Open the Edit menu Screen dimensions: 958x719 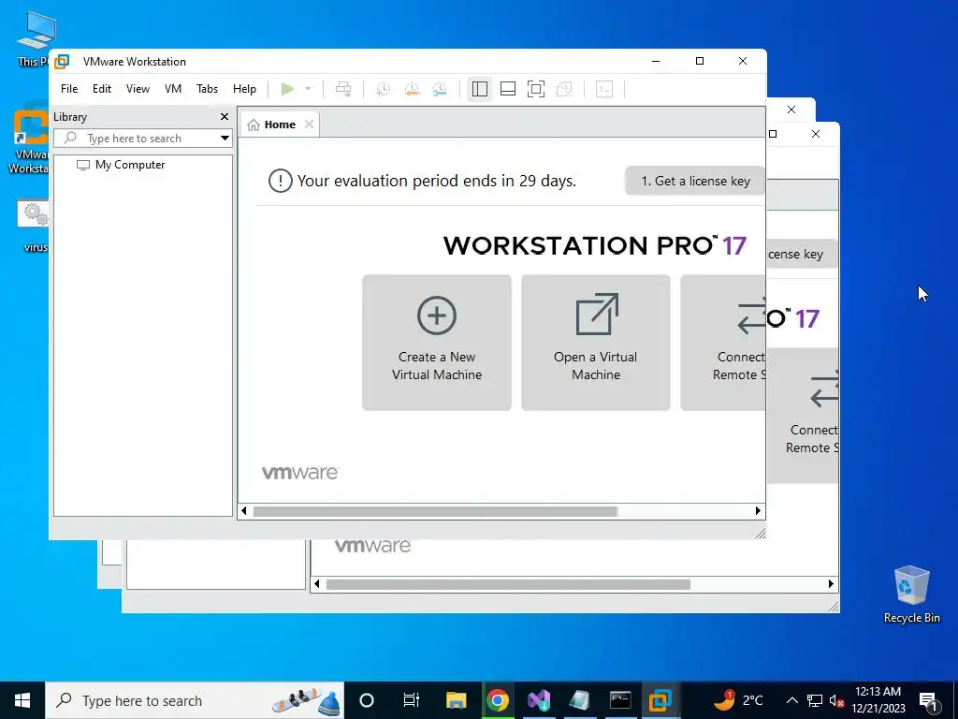(101, 89)
